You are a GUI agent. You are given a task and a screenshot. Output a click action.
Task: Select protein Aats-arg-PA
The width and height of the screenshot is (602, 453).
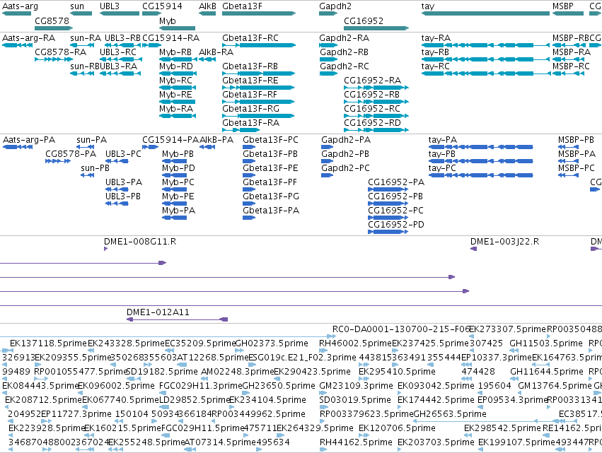click(x=18, y=147)
